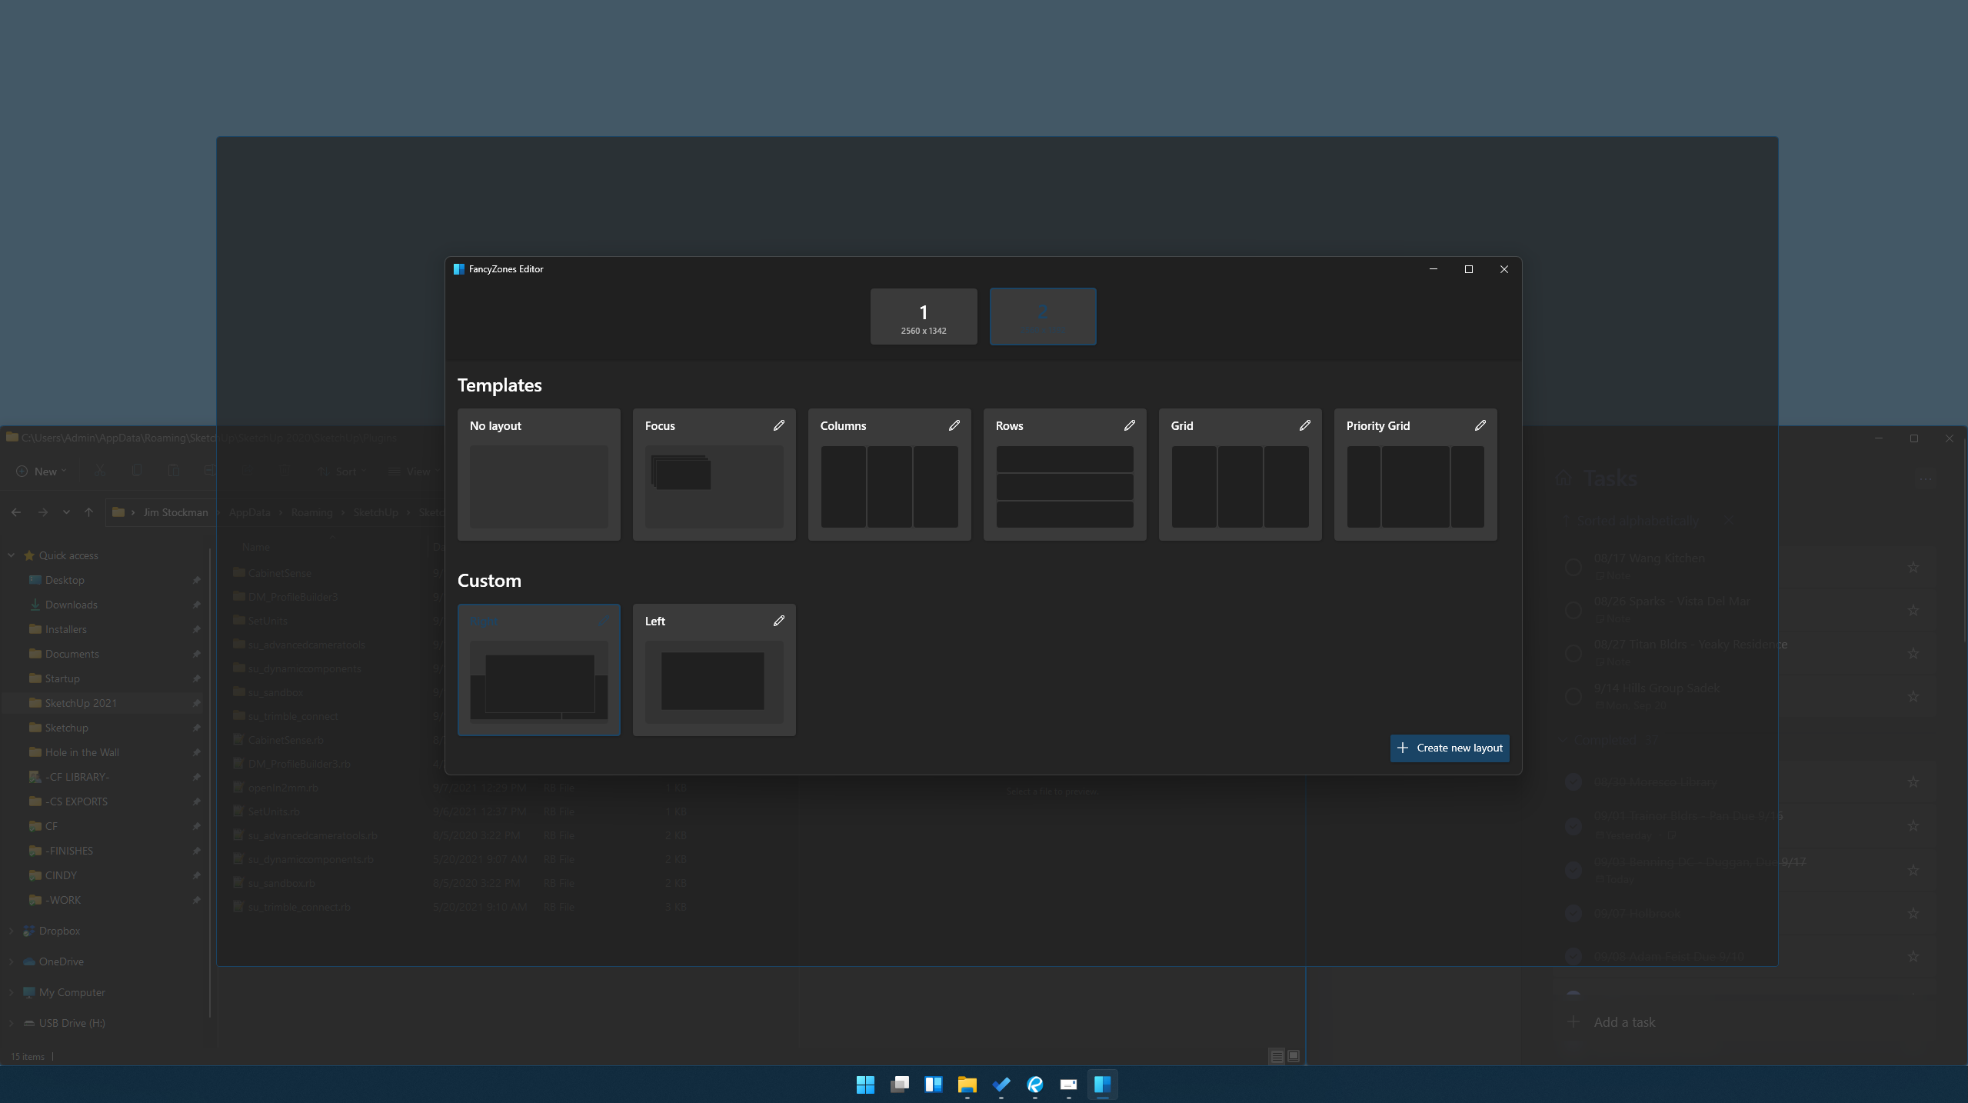Open Microsoft To Do from the taskbar
This screenshot has height=1103, width=1968.
click(x=1000, y=1085)
